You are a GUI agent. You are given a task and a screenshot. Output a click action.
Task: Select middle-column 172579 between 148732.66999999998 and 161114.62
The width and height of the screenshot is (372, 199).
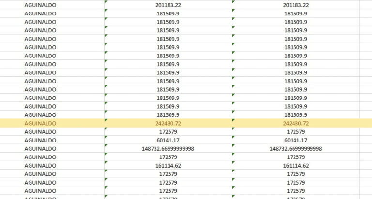[168, 157]
